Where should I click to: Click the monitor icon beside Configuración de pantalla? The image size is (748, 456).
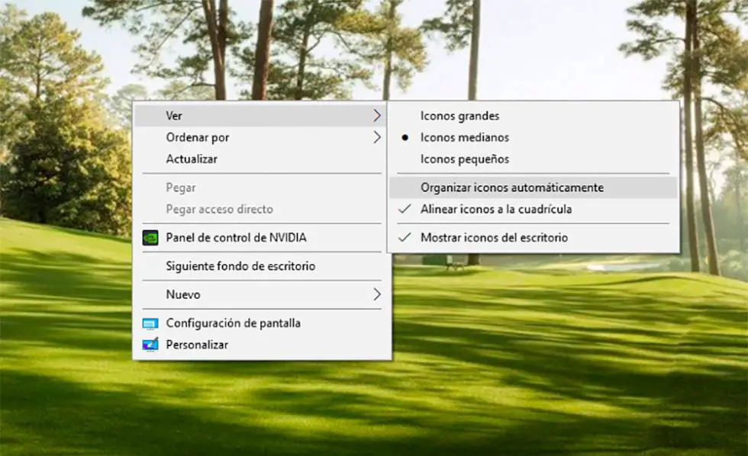150,324
